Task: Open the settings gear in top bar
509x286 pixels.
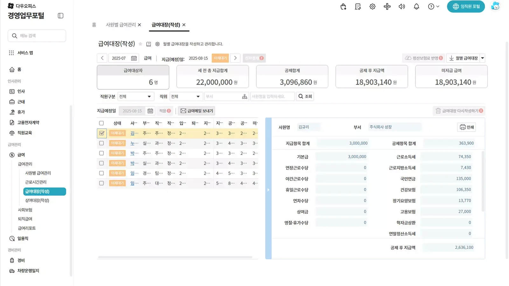Action: pos(372,7)
